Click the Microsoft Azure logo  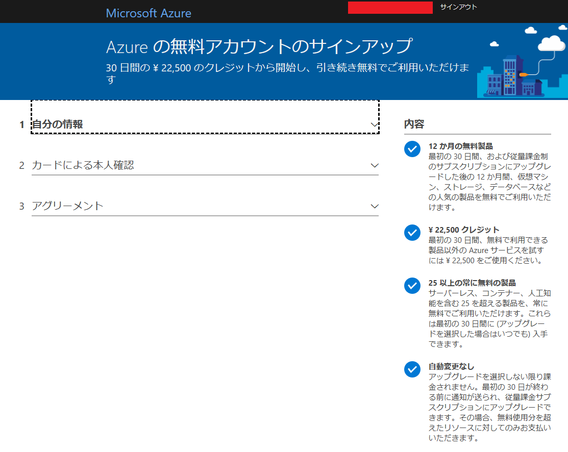pos(149,13)
